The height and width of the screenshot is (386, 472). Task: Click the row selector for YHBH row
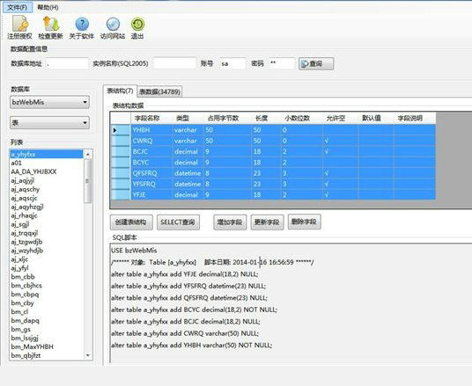click(x=121, y=130)
